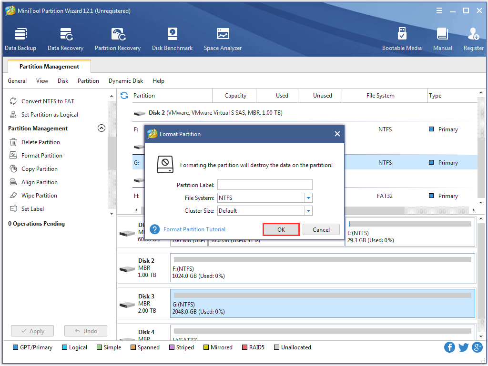Image resolution: width=488 pixels, height=366 pixels.
Task: Click the Undo button
Action: click(86, 331)
